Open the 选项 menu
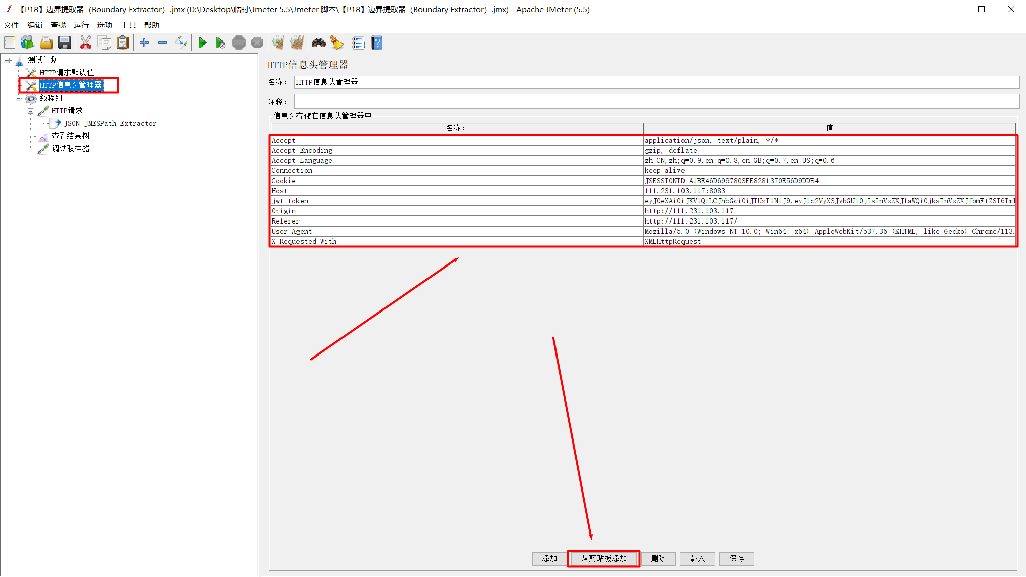The width and height of the screenshot is (1026, 577). point(105,25)
